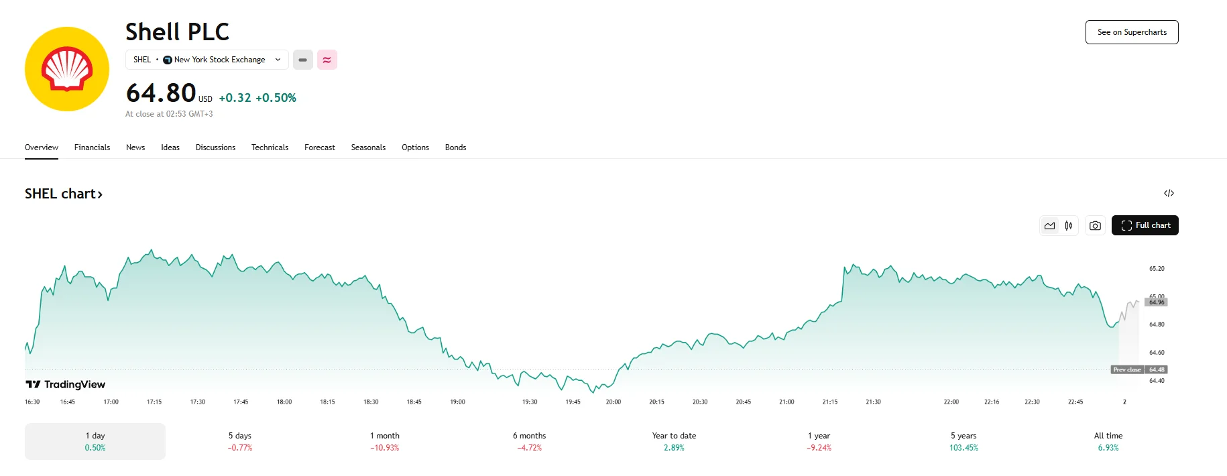The height and width of the screenshot is (476, 1227).
Task: Select the 5 days time range
Action: click(239, 441)
